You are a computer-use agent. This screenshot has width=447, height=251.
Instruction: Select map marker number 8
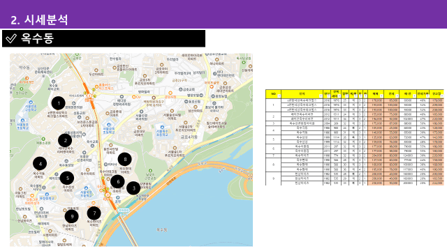click(124, 160)
